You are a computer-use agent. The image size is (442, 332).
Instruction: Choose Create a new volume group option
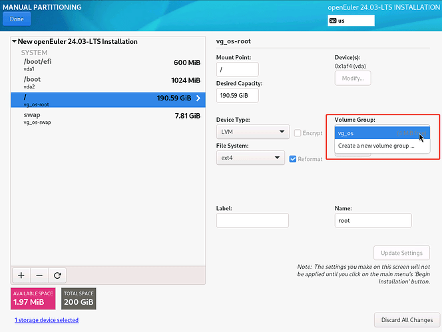[376, 146]
